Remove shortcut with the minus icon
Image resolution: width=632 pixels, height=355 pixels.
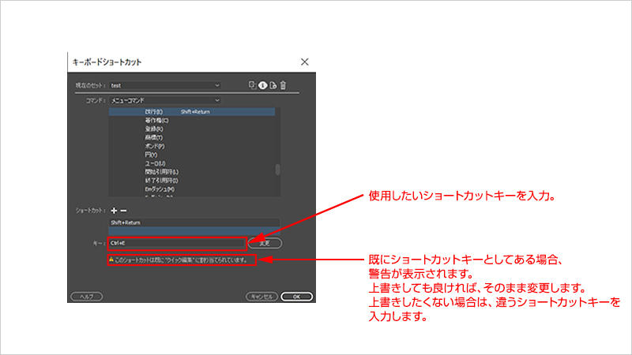point(124,211)
